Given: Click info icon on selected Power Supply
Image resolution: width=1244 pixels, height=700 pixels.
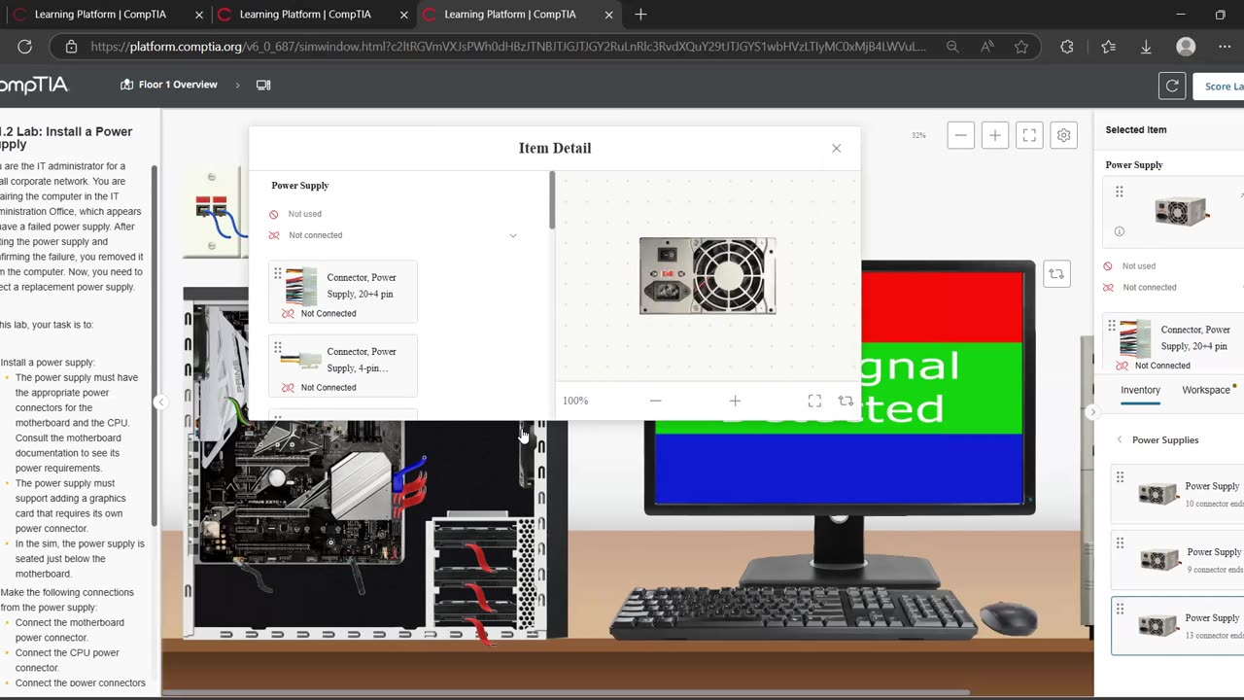Looking at the screenshot, I should coord(1120,231).
